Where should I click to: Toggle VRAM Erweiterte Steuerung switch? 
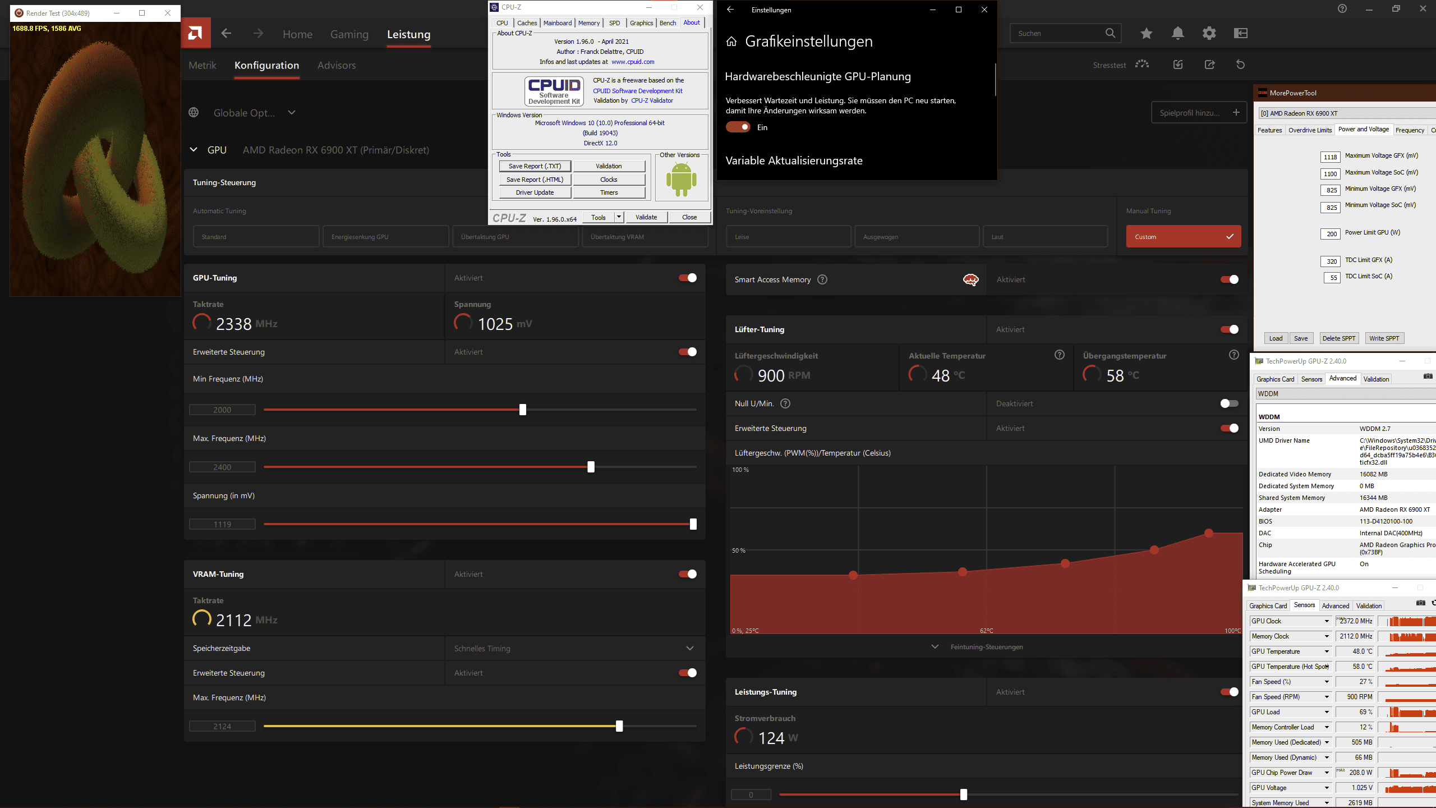688,673
